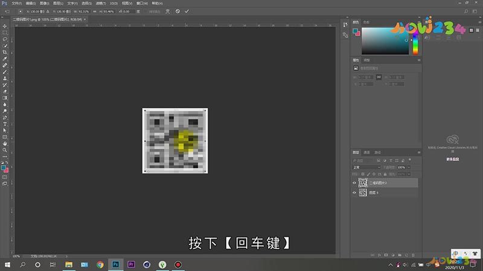Select the Pen tool

pos(5,117)
